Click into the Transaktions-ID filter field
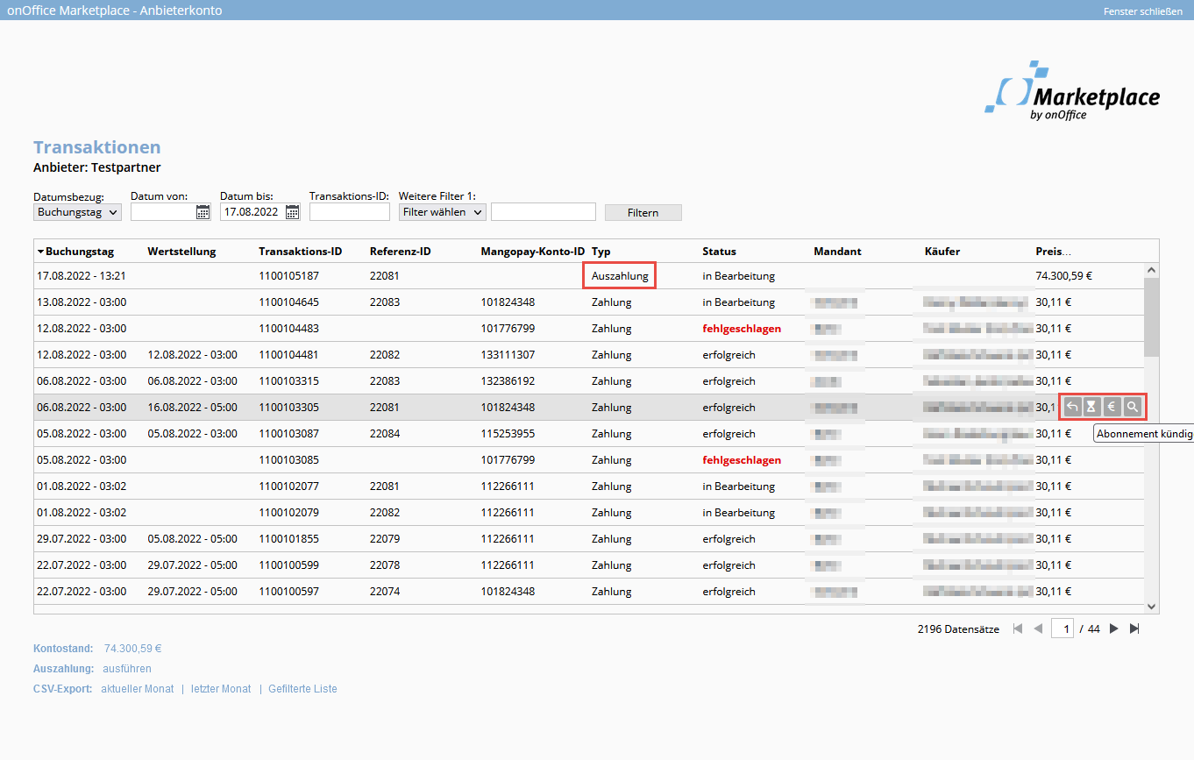 point(349,212)
